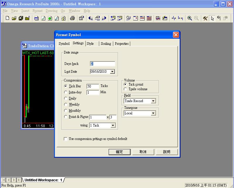This screenshot has height=188, width=234.
Task: Expand the Field Trade Record dropdown
Action: pos(153,101)
